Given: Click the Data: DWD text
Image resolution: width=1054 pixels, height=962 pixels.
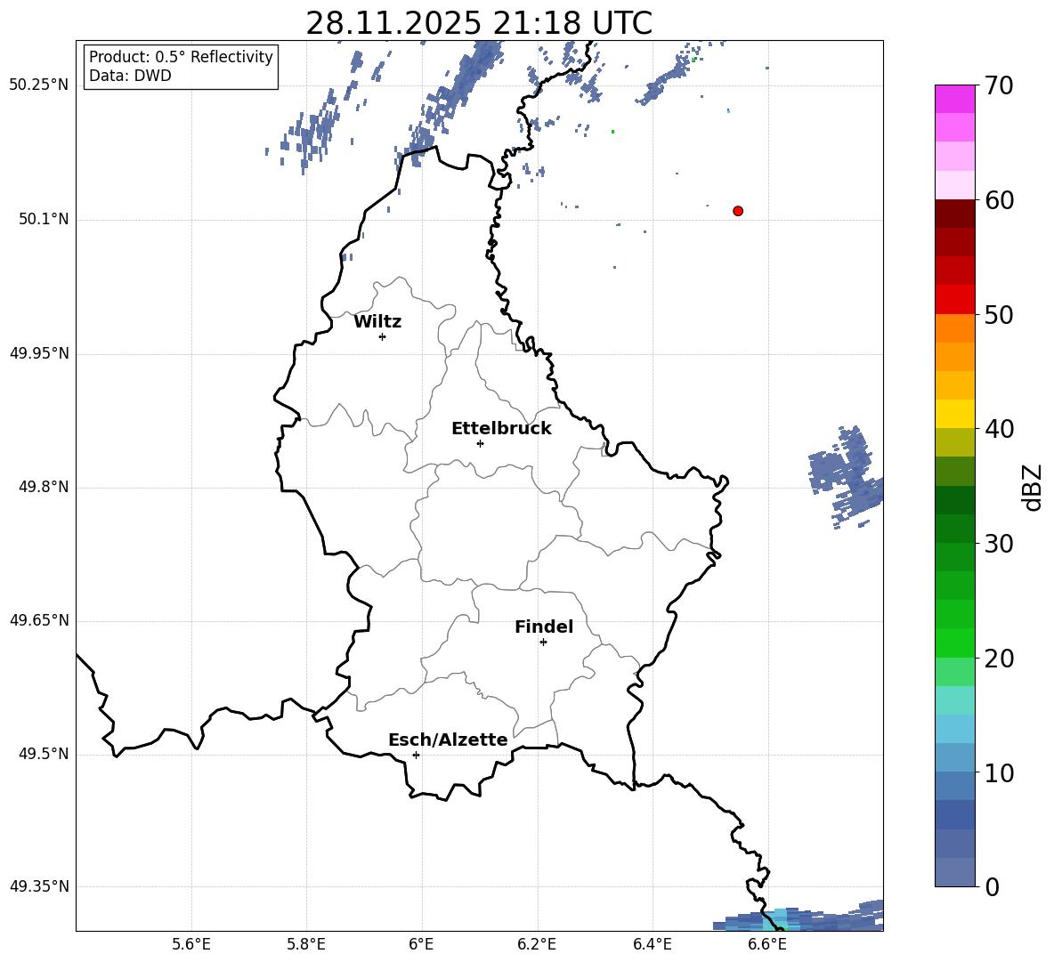Looking at the screenshot, I should [x=130, y=76].
